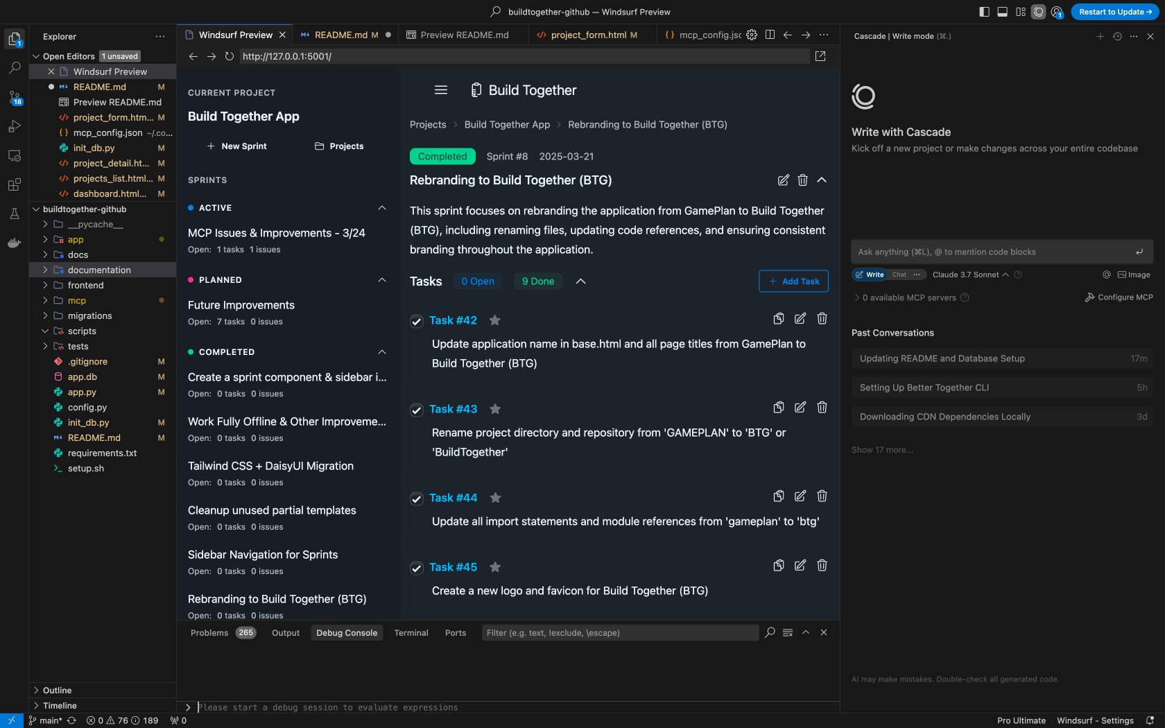Collapse the Tasks list
Image resolution: width=1165 pixels, height=728 pixels.
pos(581,281)
